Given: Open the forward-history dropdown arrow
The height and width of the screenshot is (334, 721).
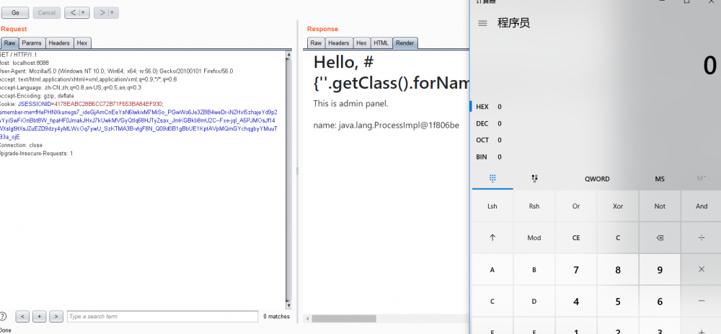Looking at the screenshot, I should (x=114, y=13).
